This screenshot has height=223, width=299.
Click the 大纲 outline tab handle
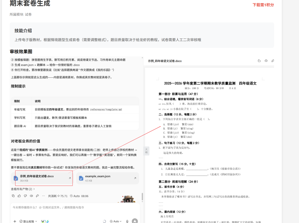coord(146,151)
